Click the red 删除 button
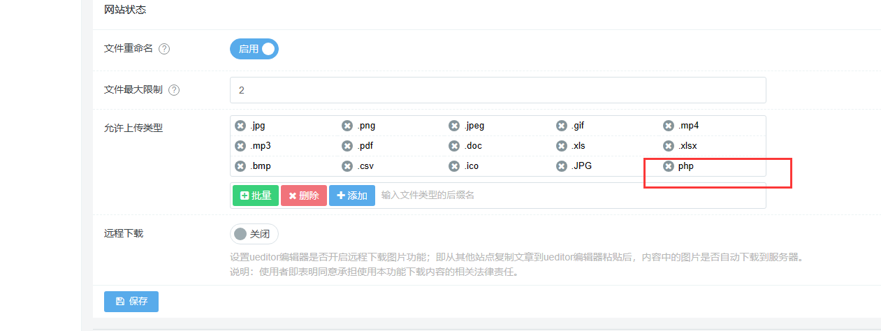 (x=304, y=196)
